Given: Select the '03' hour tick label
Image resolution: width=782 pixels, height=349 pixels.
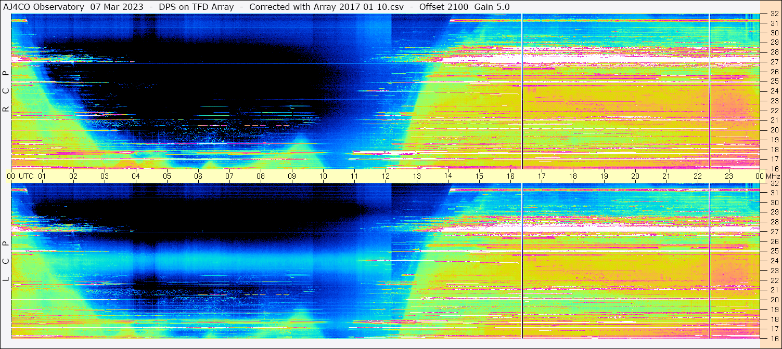Looking at the screenshot, I should pyautogui.click(x=105, y=176).
